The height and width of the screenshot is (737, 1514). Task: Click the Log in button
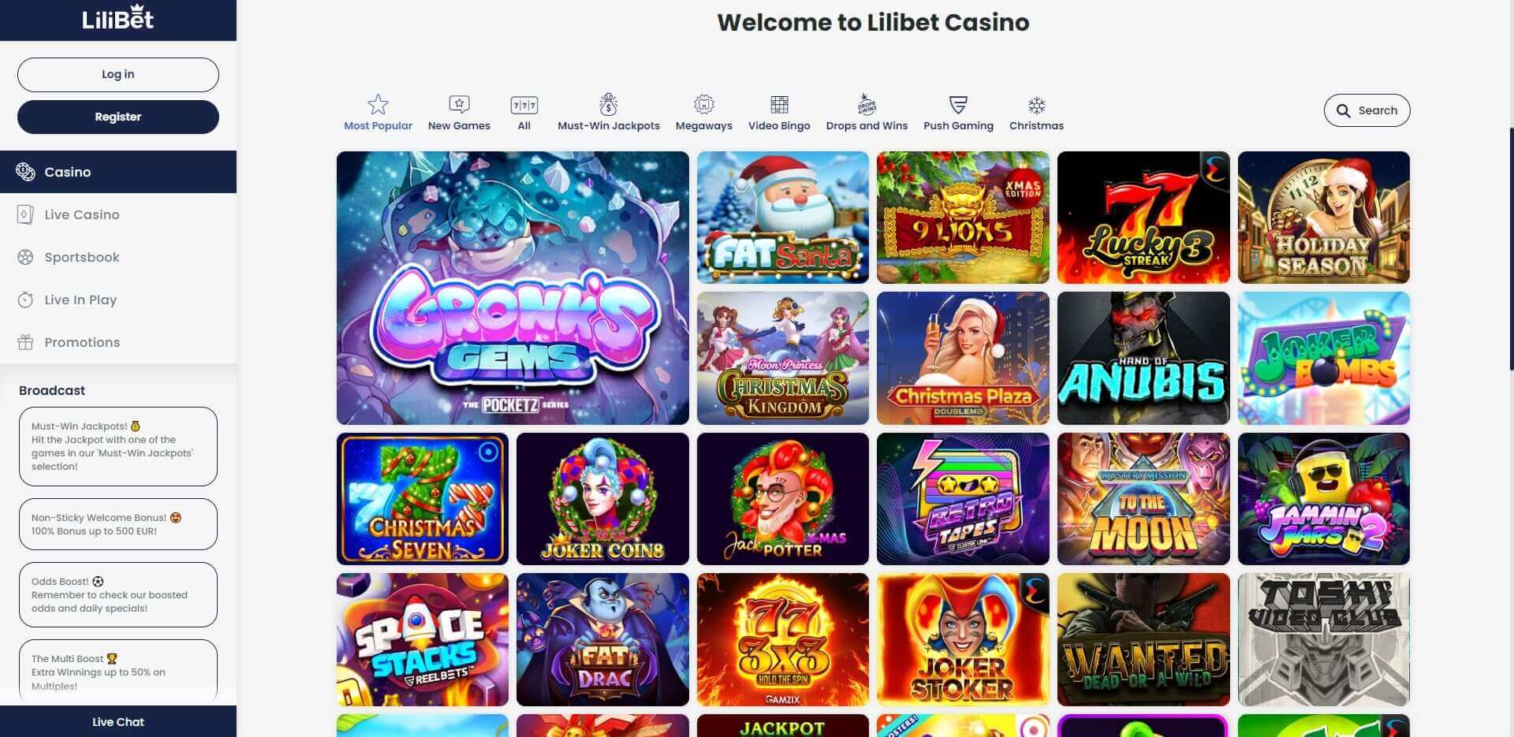point(118,74)
